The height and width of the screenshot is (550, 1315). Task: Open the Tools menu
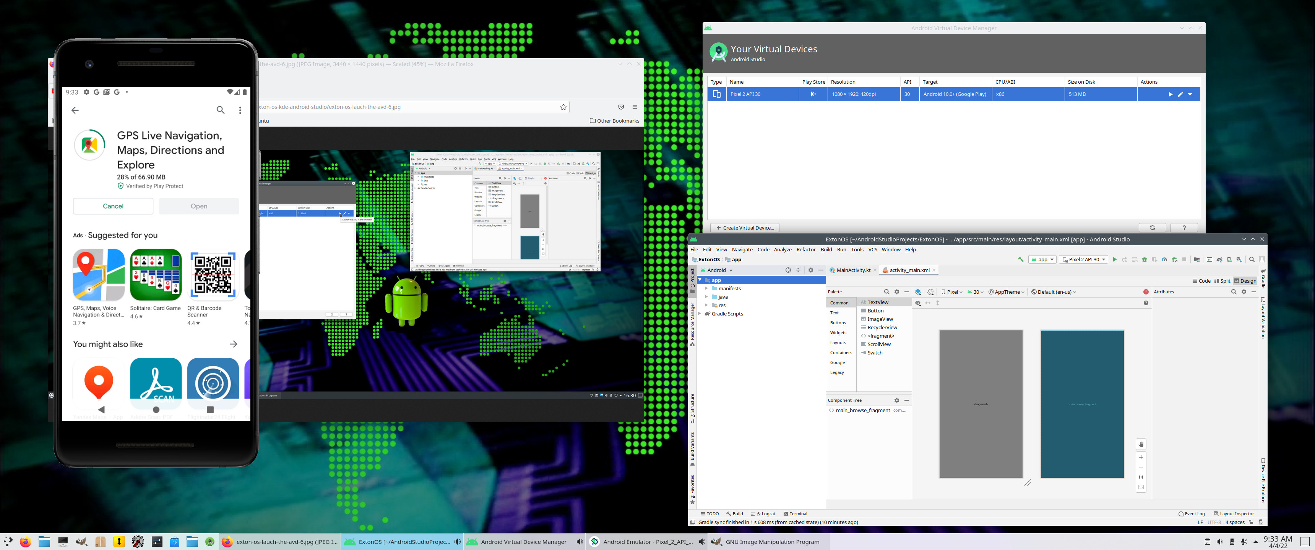click(x=857, y=250)
